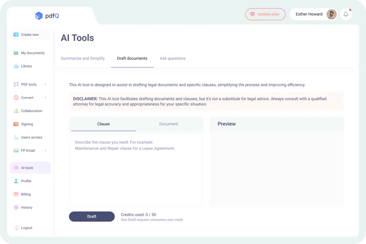This screenshot has width=366, height=244.
Task: Open the Ask questions tab
Action: [x=172, y=58]
